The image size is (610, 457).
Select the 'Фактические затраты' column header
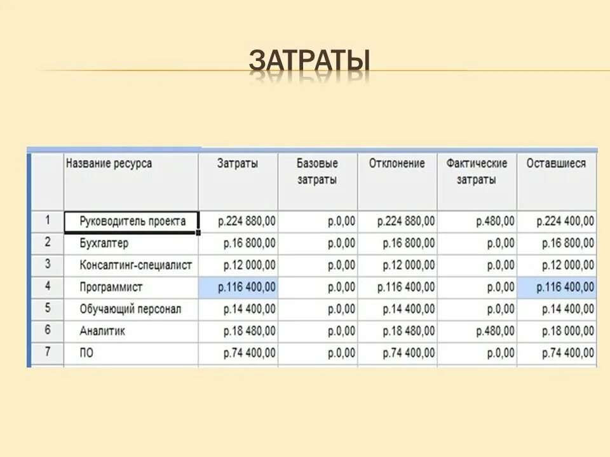[477, 182]
